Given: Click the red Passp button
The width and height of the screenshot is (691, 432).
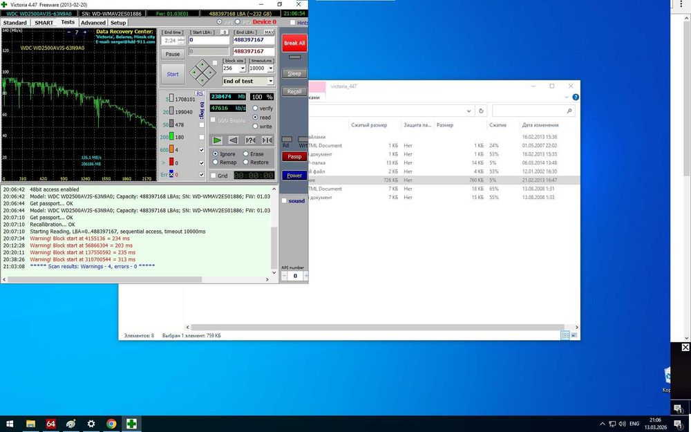Looking at the screenshot, I should point(294,156).
